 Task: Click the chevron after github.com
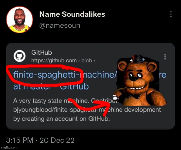pyautogui.click(x=79, y=61)
